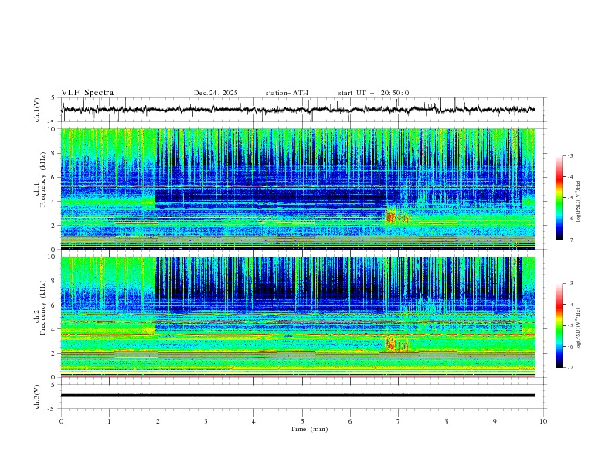Click the "2" kHz tick on ch.2 frequency axis
Viewport: 612px width, 473px height.
[x=55, y=353]
